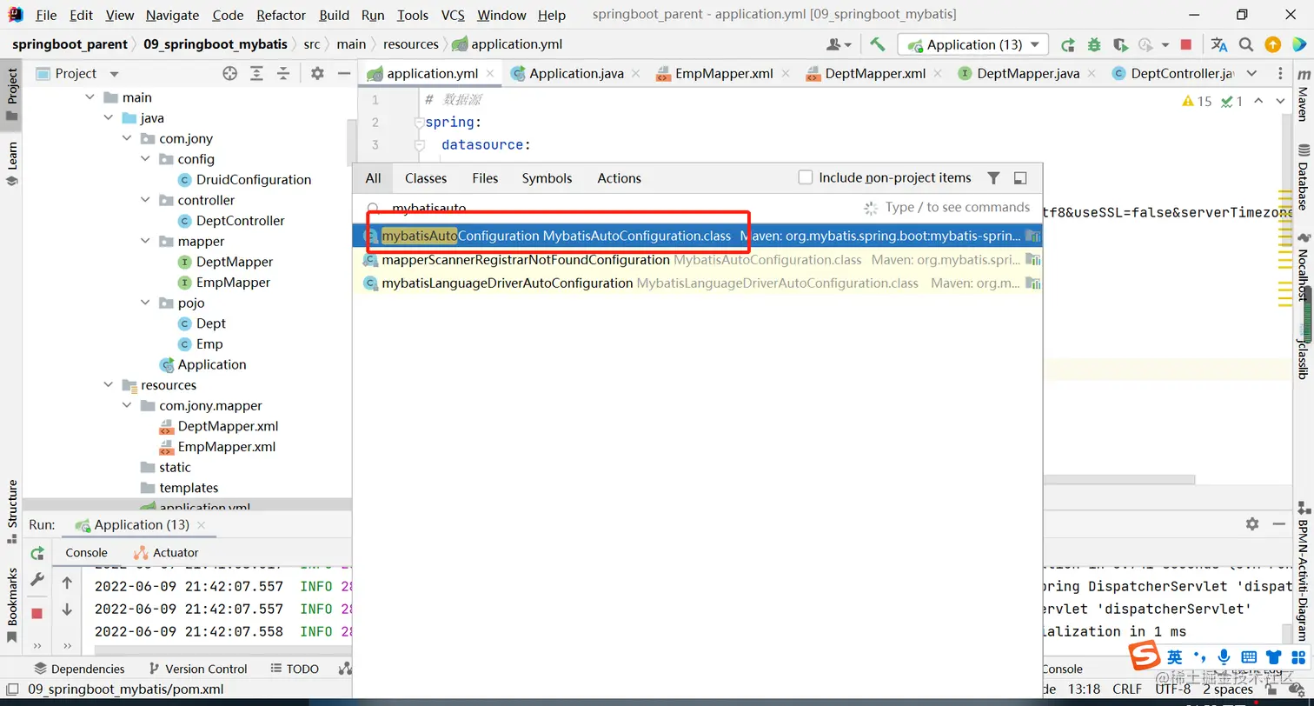Open the Navigate menu
This screenshot has width=1314, height=706.
172,15
